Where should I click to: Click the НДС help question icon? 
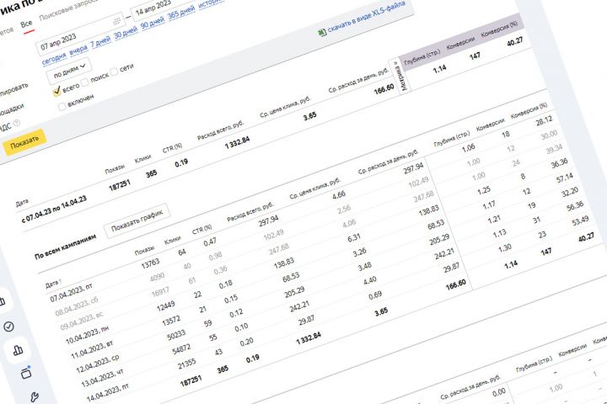[17, 124]
